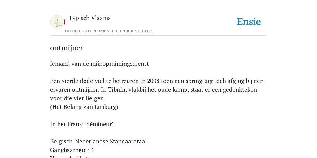The width and height of the screenshot is (317, 158).
Task: Click the year 2008 in the example sentence
Action: tap(154, 81)
